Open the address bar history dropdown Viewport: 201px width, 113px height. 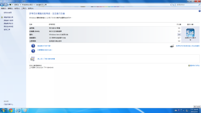tap(171, 5)
